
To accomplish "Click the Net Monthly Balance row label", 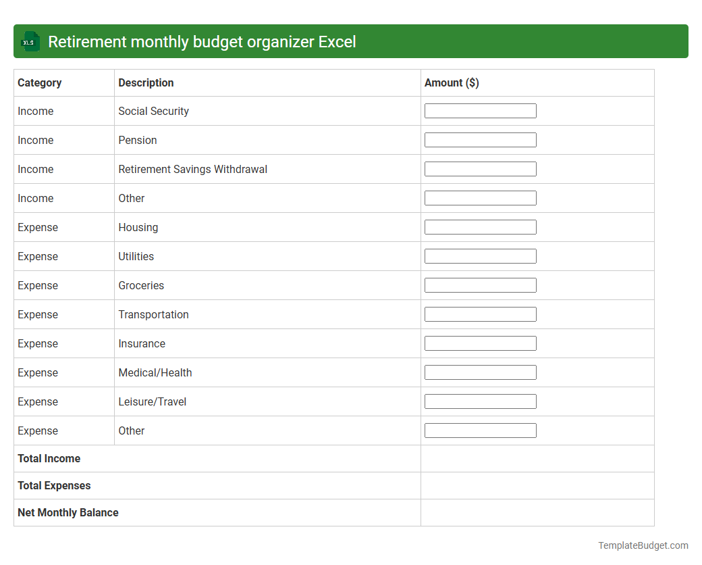I will (67, 512).
